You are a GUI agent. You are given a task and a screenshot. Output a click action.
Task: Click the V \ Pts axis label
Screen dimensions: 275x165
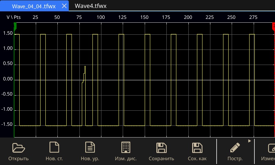[x=14, y=17]
